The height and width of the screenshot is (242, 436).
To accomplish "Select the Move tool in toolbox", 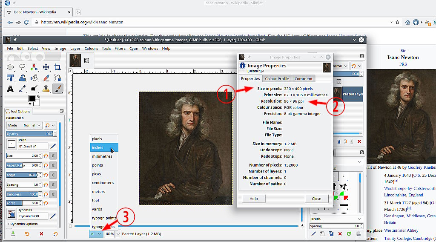I will click(x=46, y=67).
